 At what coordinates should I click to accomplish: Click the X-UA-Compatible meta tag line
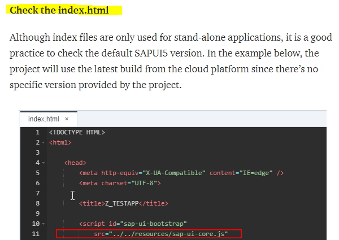pos(181,173)
